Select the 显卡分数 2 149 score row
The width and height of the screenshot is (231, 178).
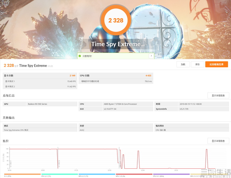40,76
